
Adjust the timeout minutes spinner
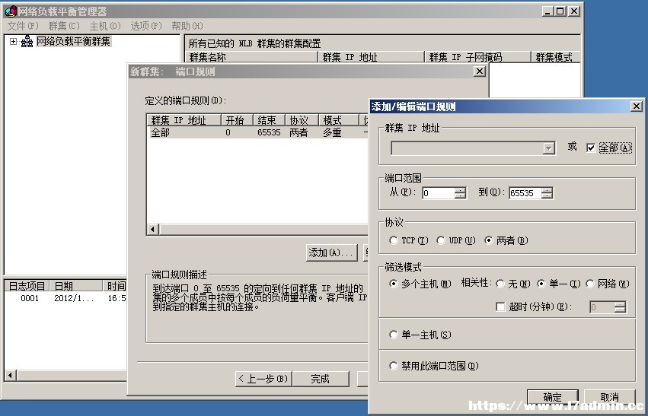click(x=620, y=306)
